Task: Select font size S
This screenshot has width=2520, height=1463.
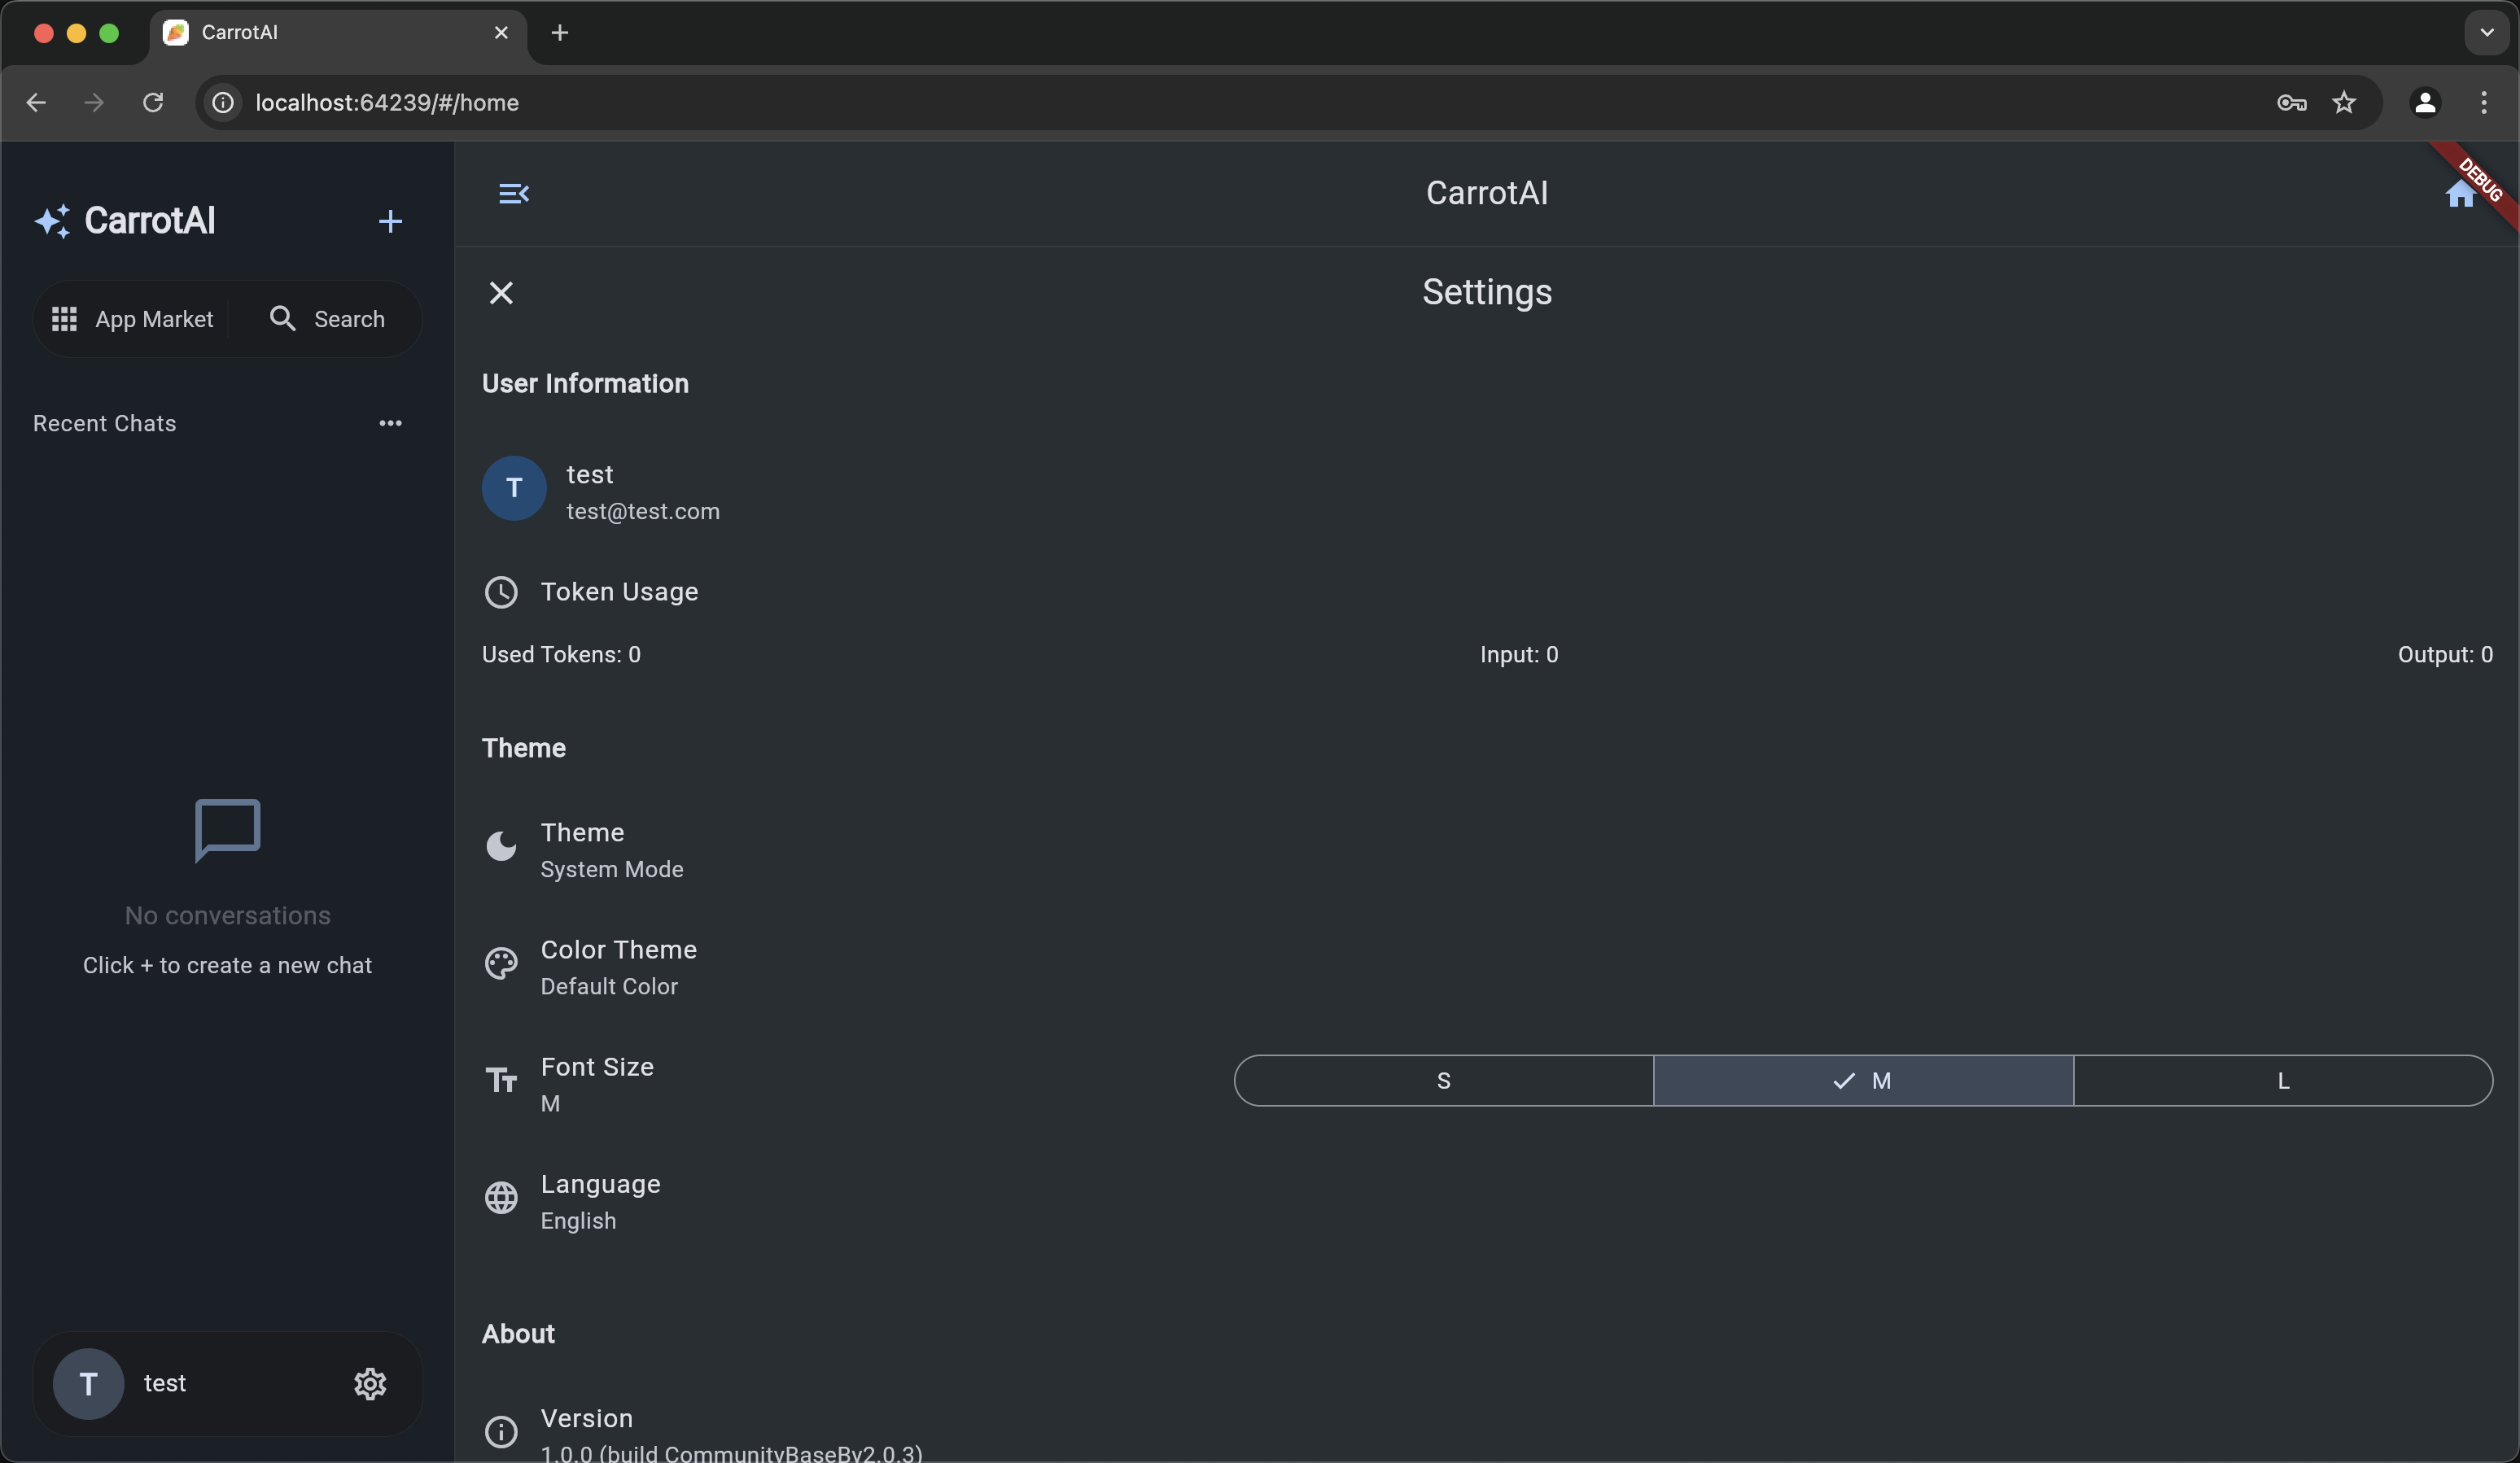Action: pos(1443,1080)
